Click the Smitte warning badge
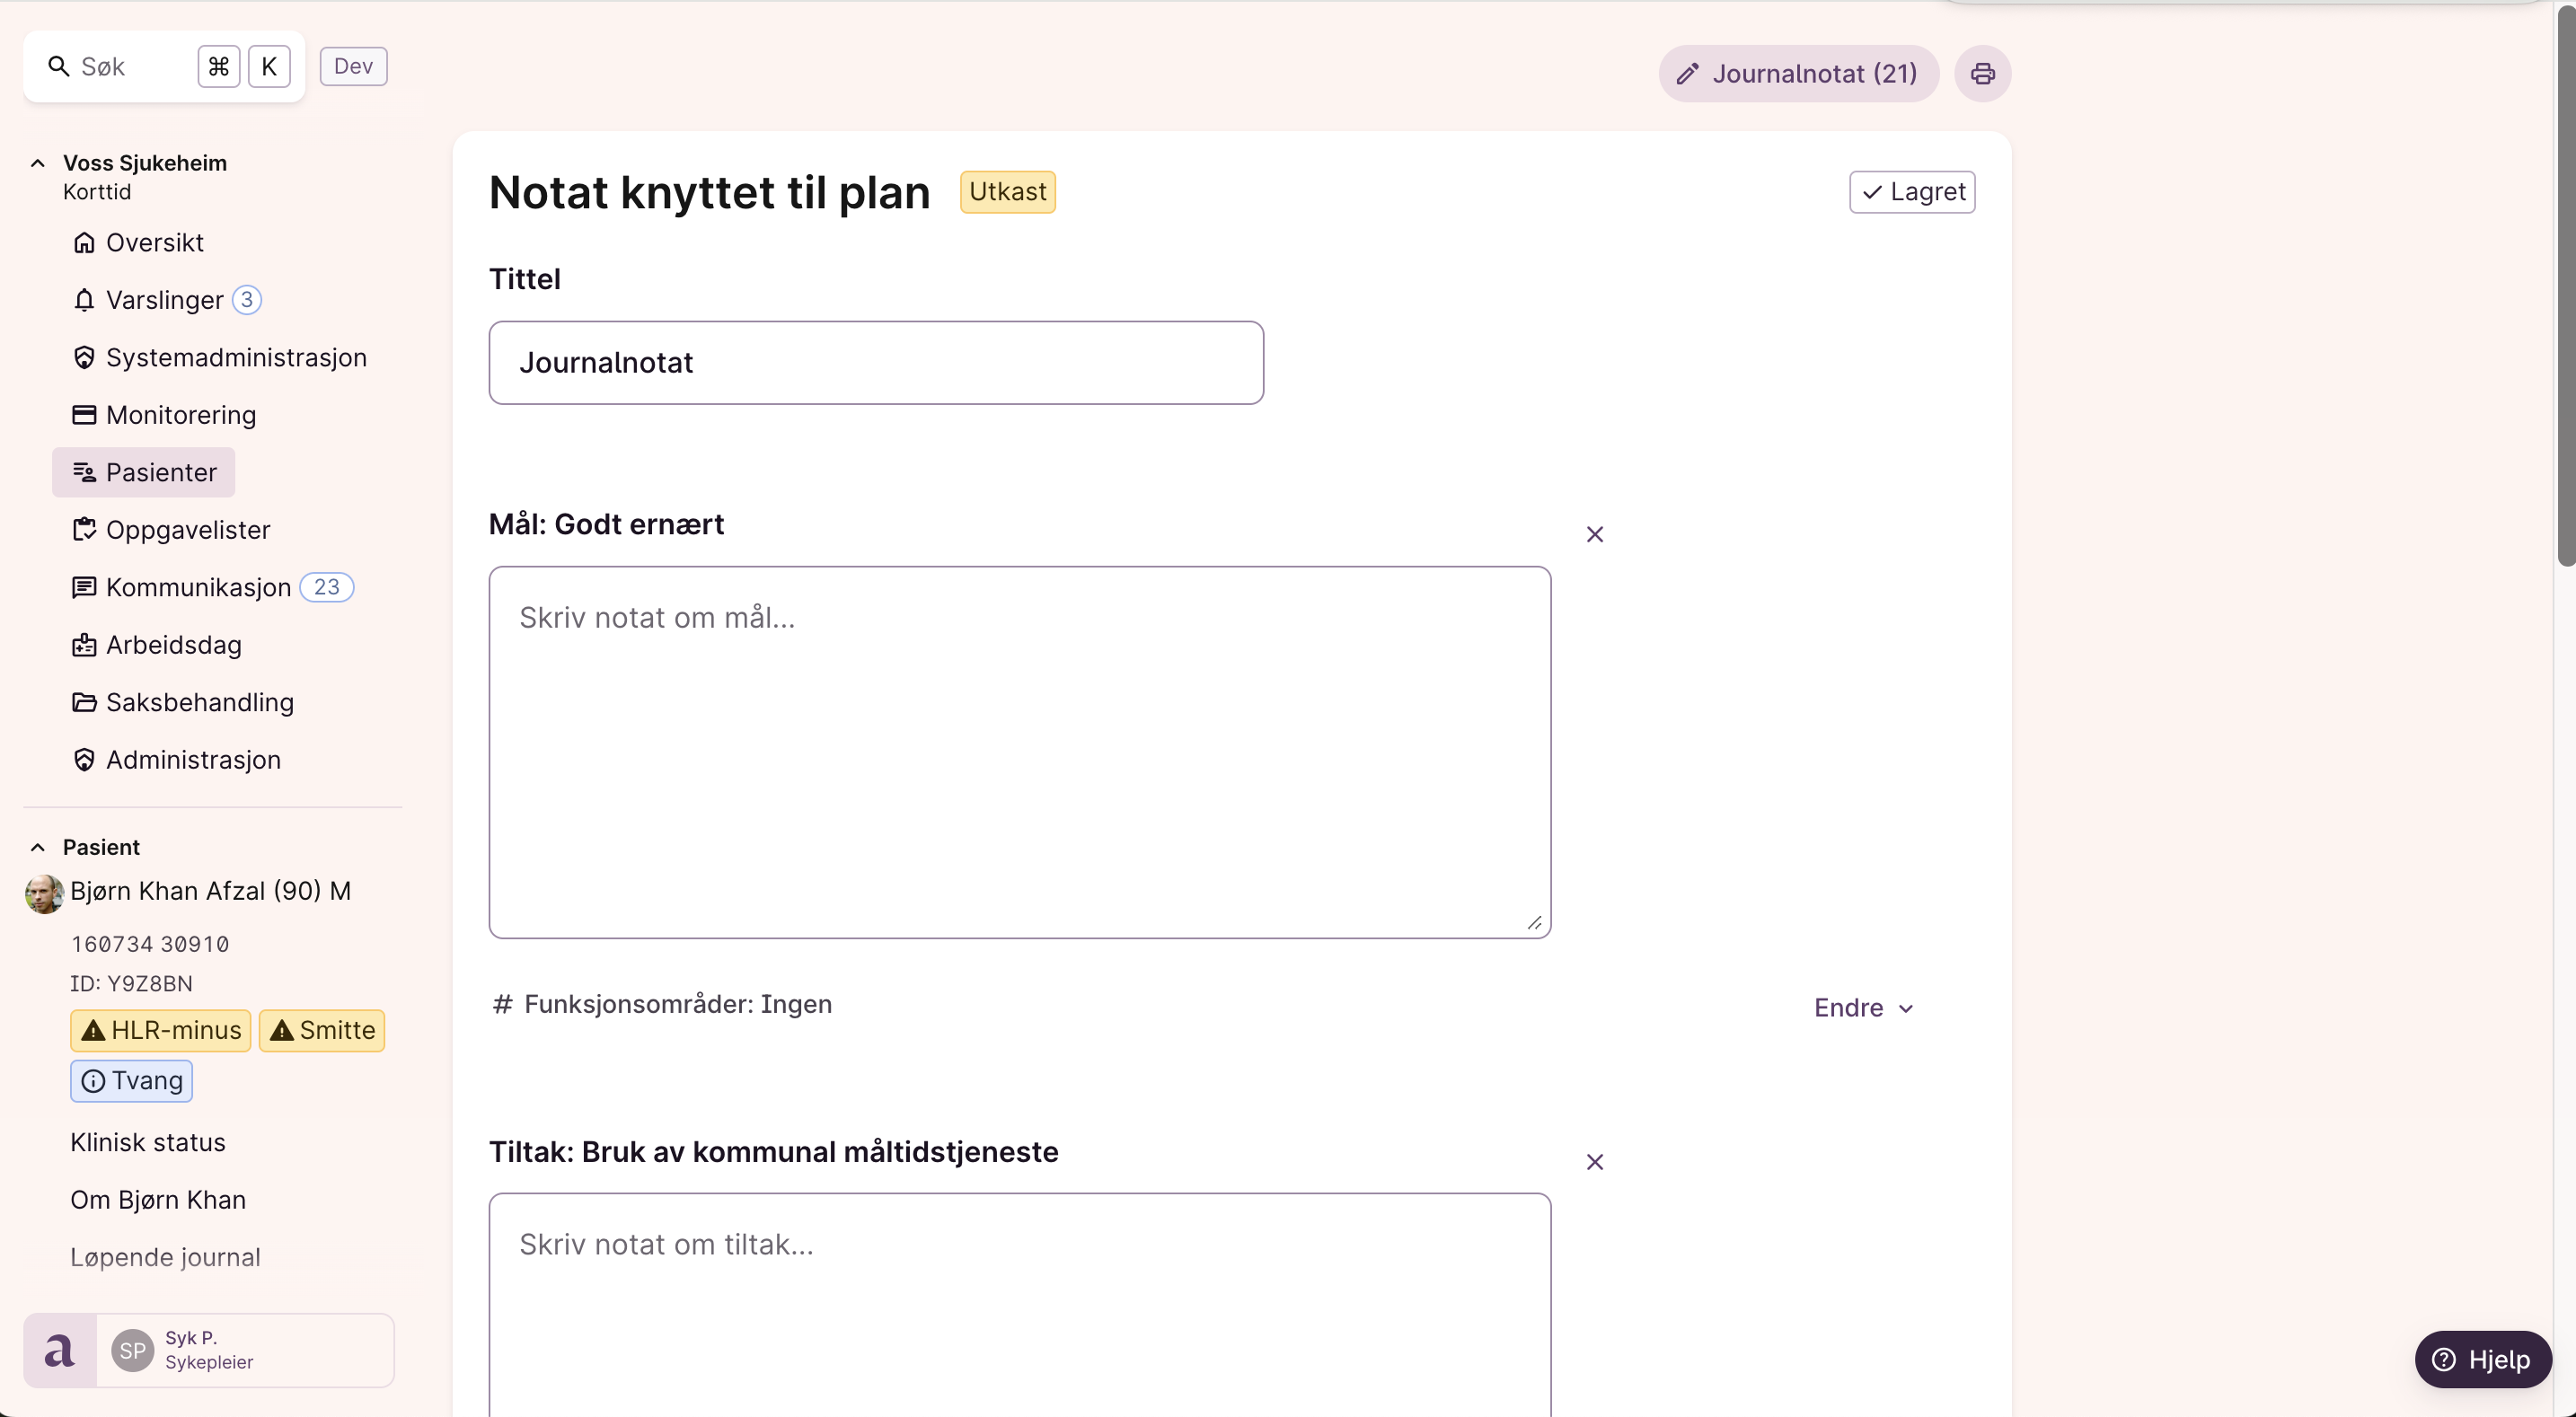Viewport: 2576px width, 1417px height. (322, 1030)
